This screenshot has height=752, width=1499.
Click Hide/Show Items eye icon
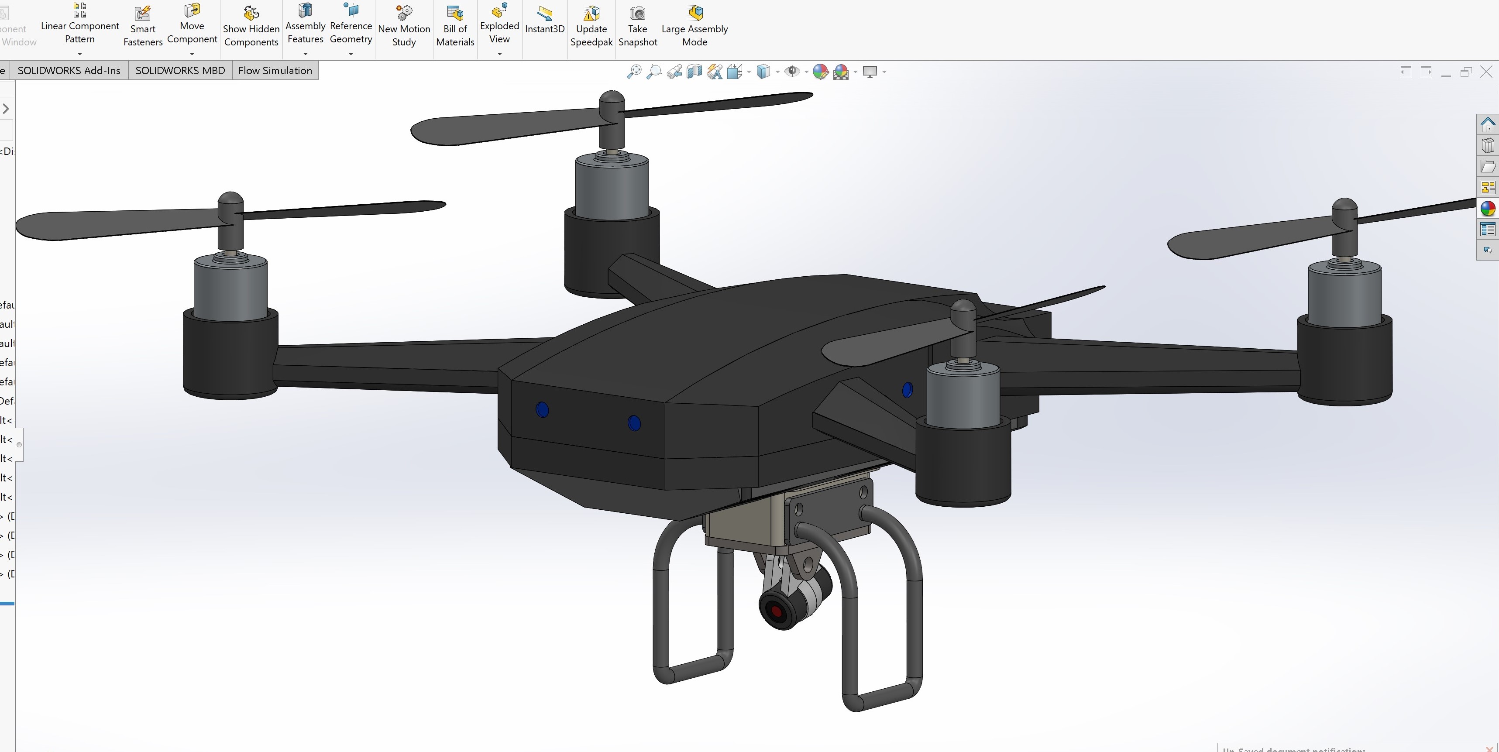coord(792,72)
